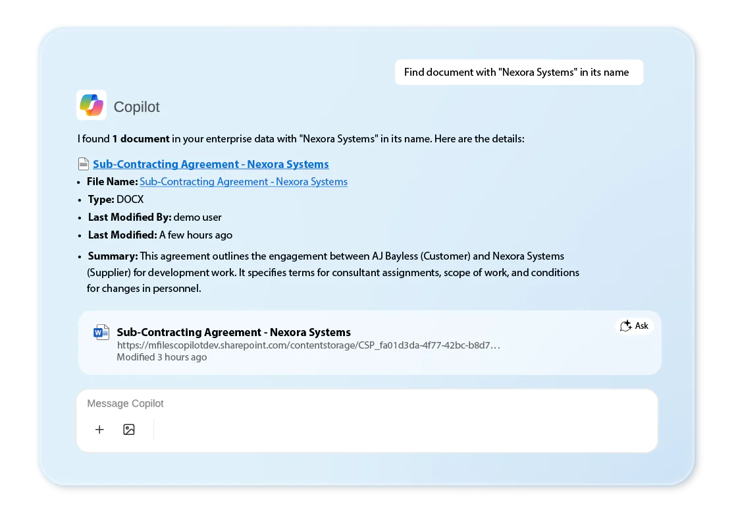Screen dimensions: 734x514
Task: Click the Modified 3 hours ago text
Action: point(161,357)
